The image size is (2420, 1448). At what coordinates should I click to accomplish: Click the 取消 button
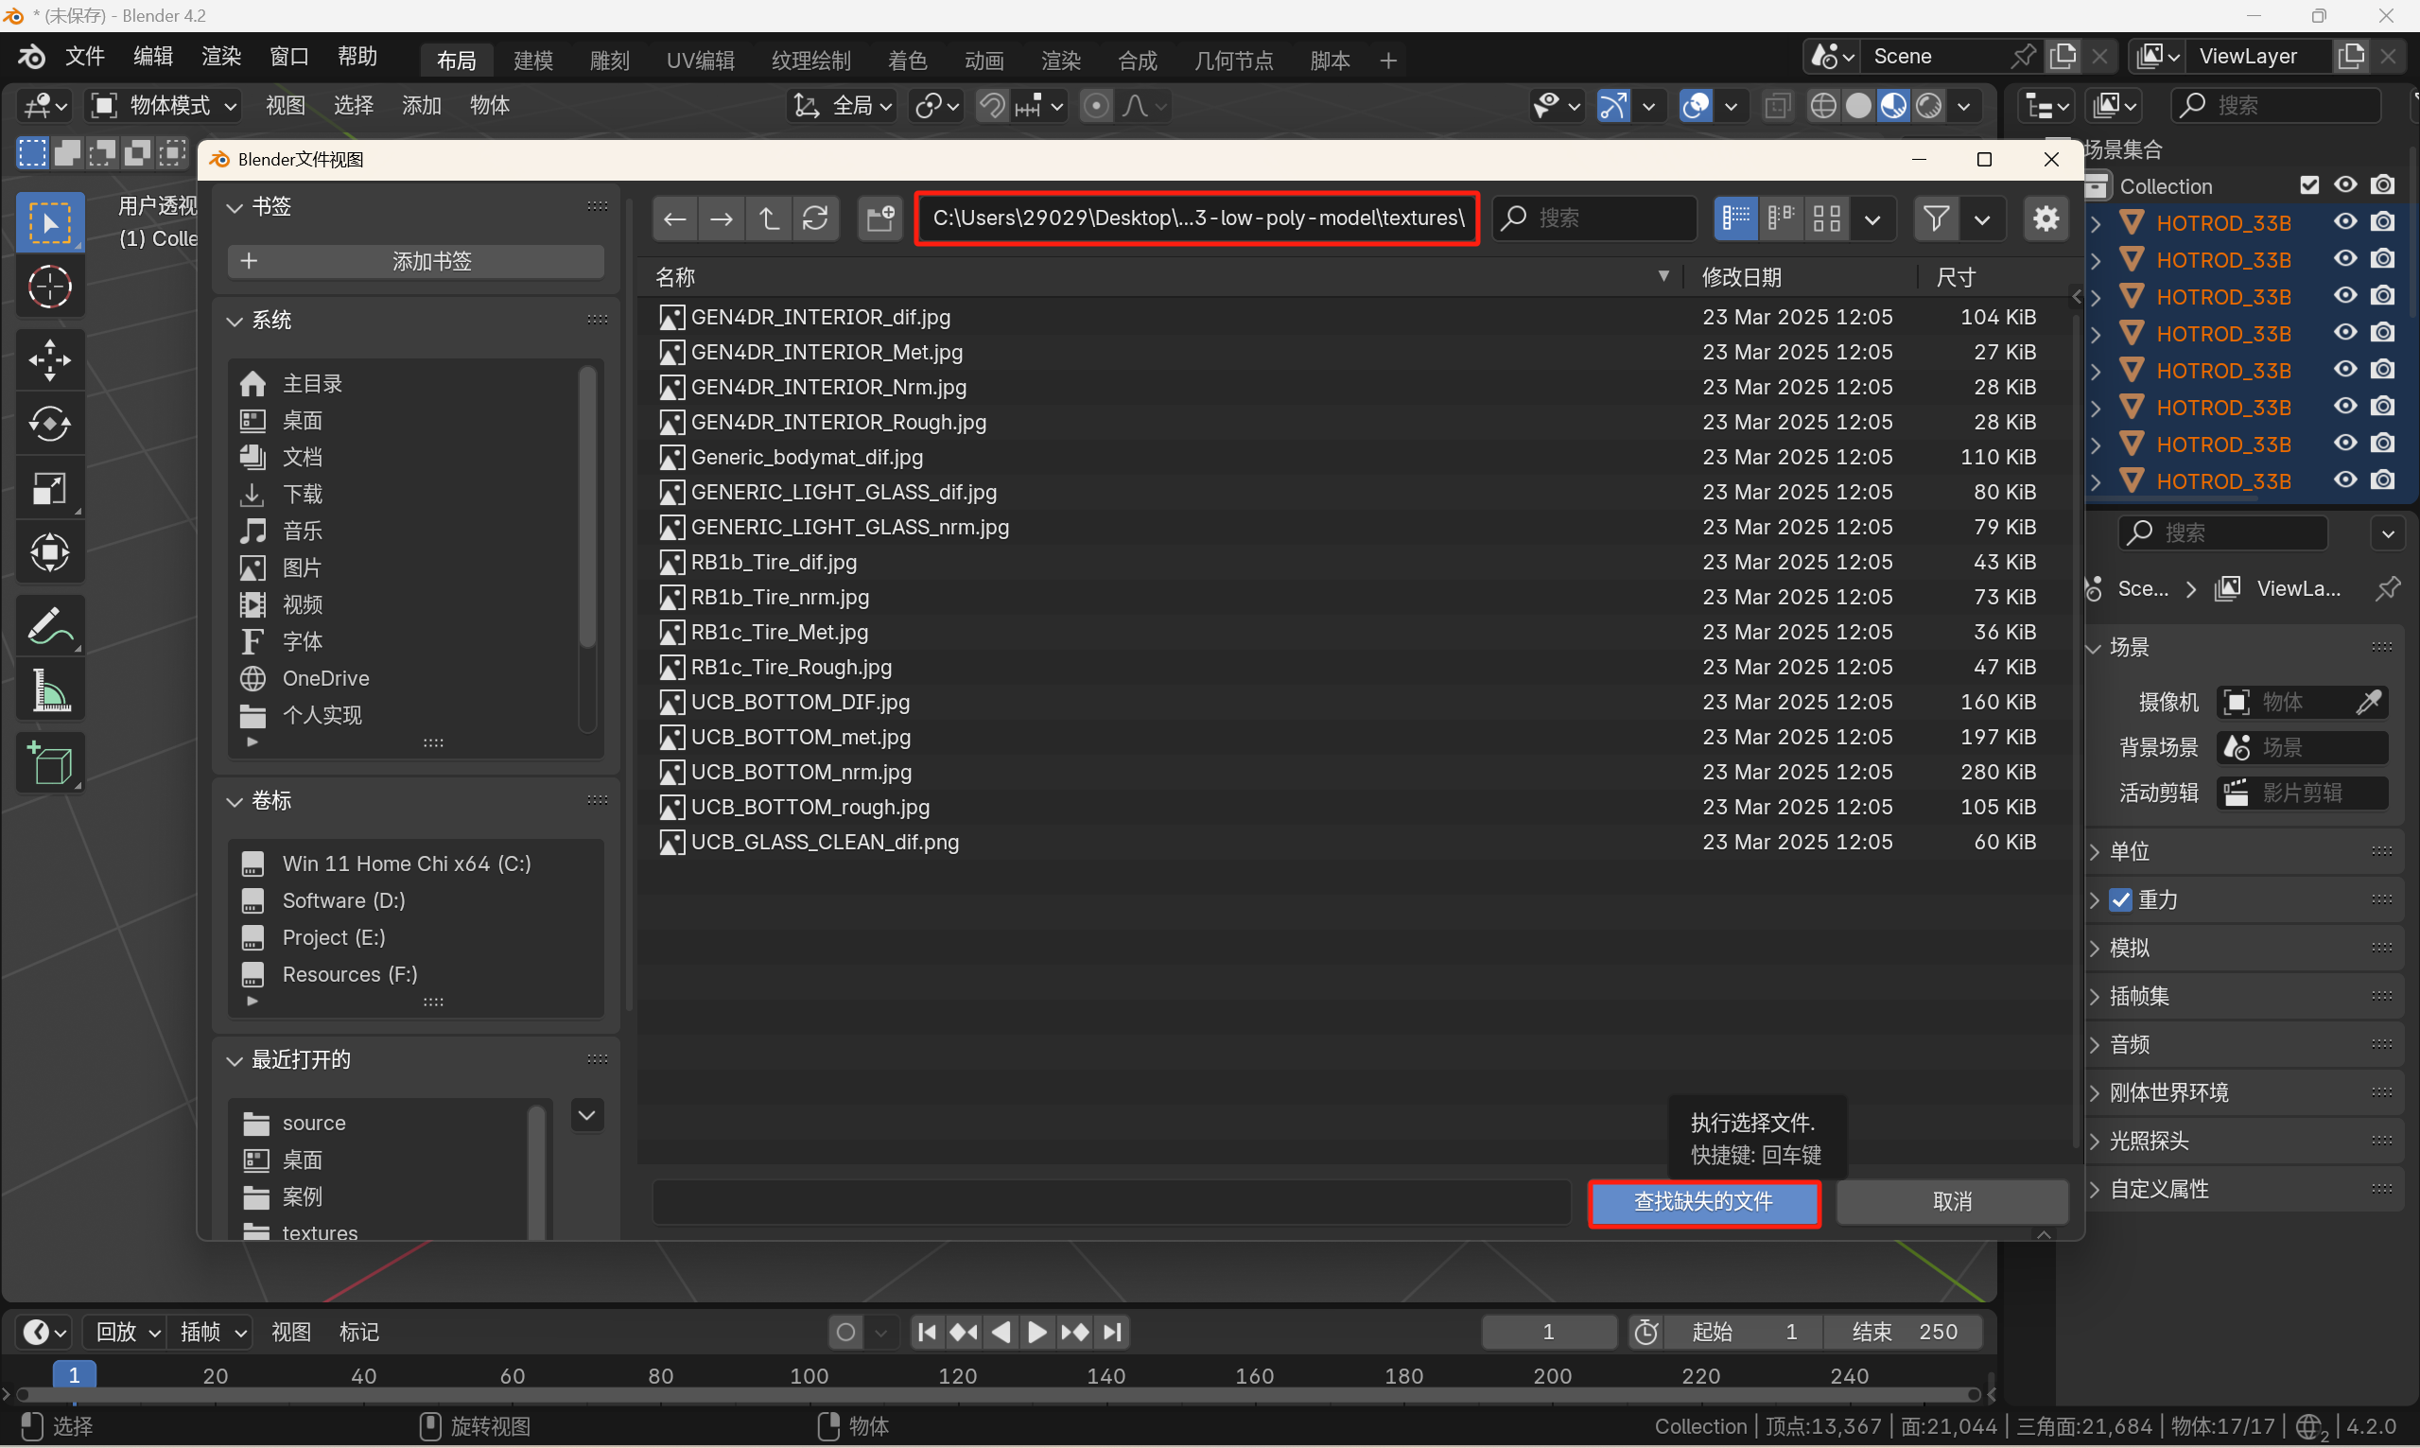click(x=1951, y=1202)
